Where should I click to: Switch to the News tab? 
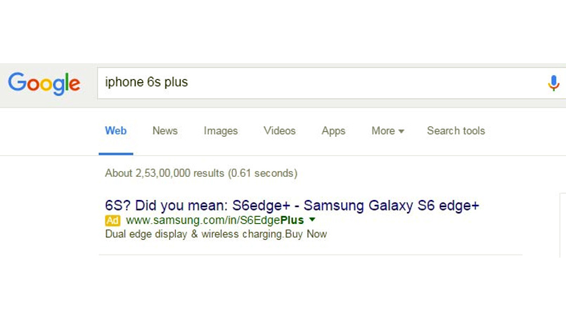coord(165,131)
